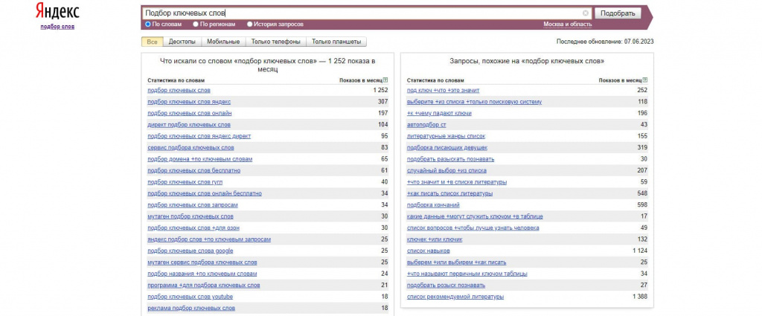762x316 pixels.
Task: Select the 'По словам' radio button
Action: [148, 24]
